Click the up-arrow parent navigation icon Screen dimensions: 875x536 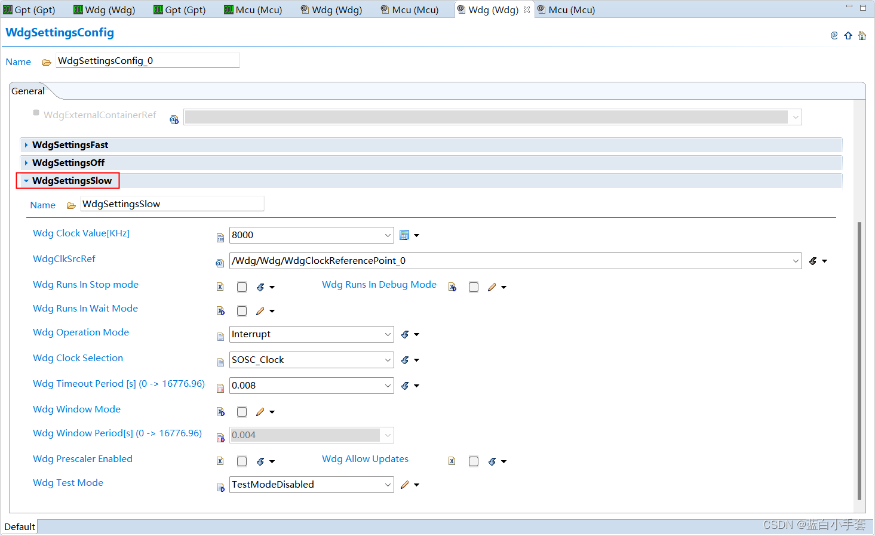(848, 36)
